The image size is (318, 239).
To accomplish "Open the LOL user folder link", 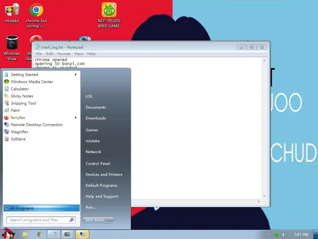I will coord(89,96).
